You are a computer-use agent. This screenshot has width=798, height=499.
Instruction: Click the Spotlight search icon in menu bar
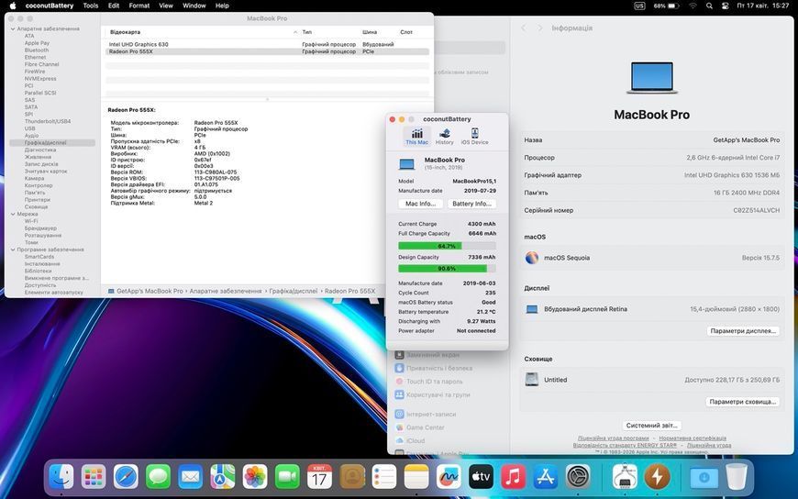point(709,6)
